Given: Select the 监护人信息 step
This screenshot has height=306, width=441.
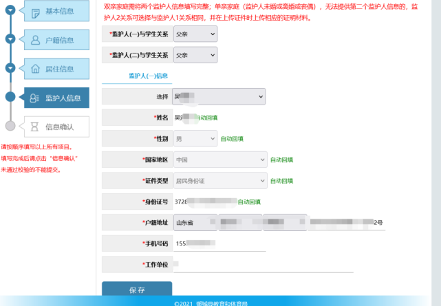Looking at the screenshot, I should (56, 98).
